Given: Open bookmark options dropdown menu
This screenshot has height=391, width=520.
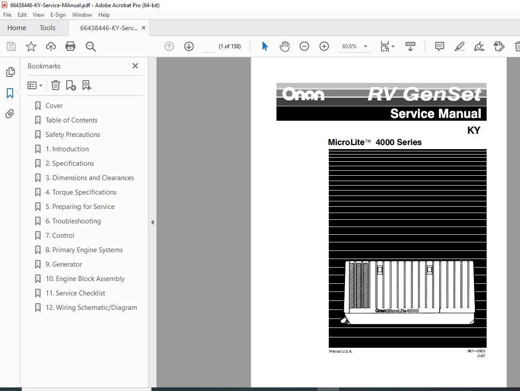Looking at the screenshot, I should 35,86.
